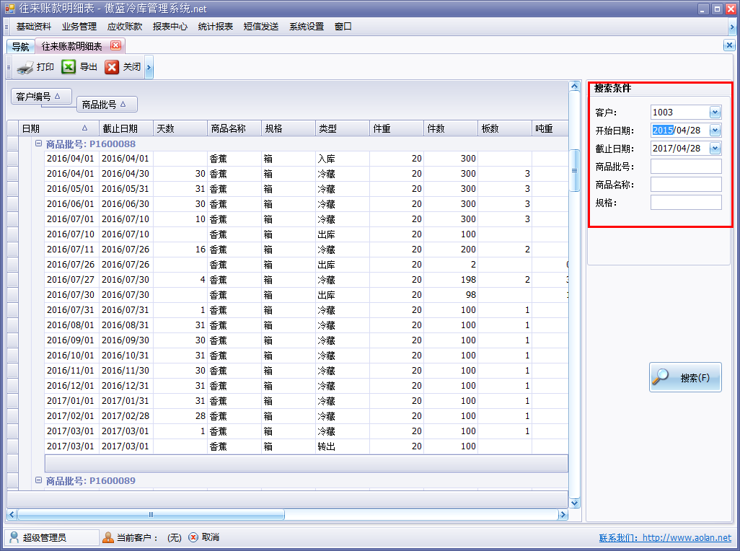Open the 联系我们 aolan.net link
This screenshot has width=740, height=551.
(664, 538)
